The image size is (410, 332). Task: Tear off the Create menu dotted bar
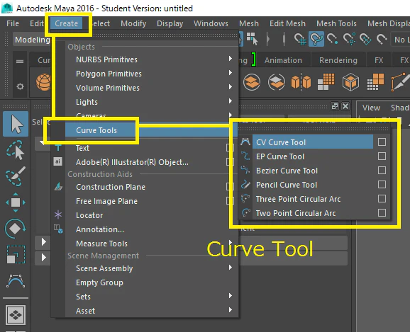coord(145,35)
